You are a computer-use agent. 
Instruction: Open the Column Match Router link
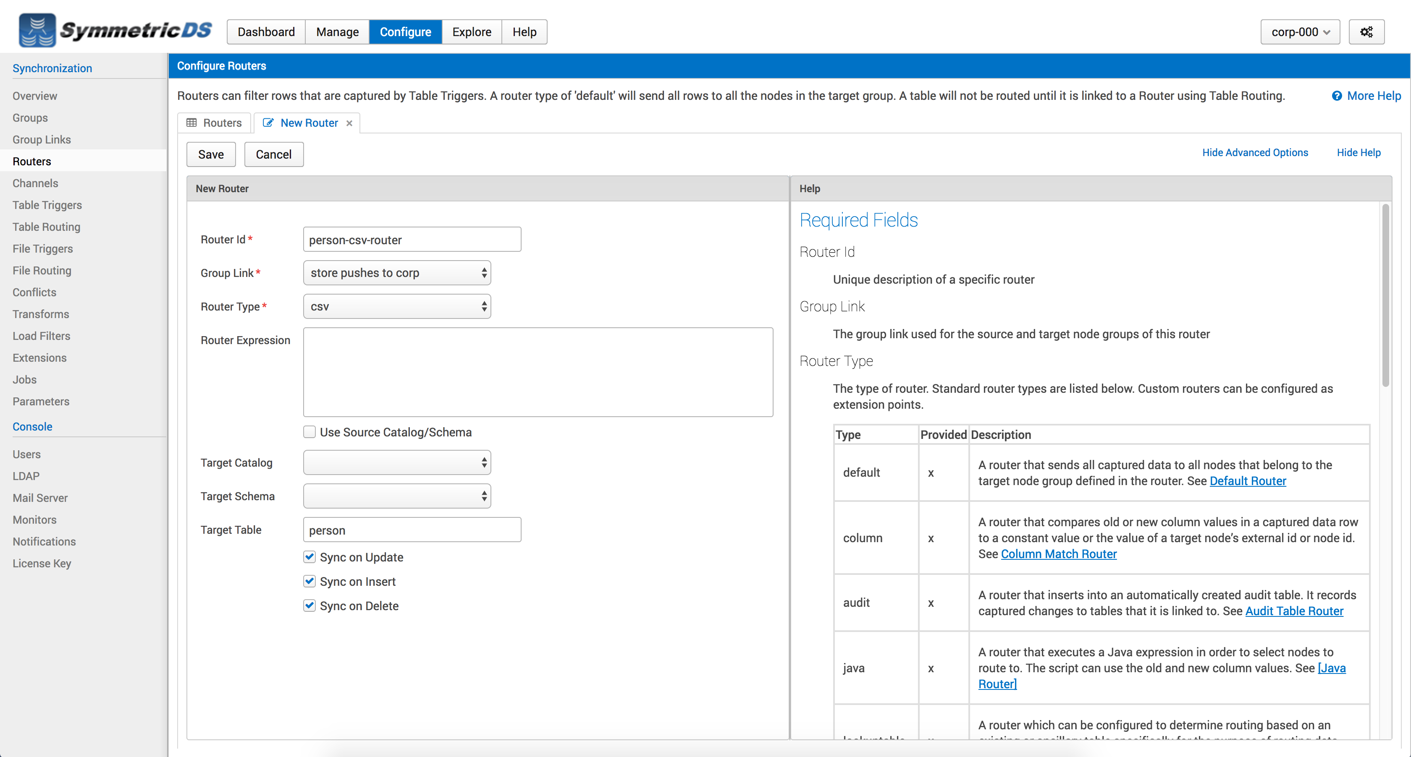pyautogui.click(x=1058, y=554)
